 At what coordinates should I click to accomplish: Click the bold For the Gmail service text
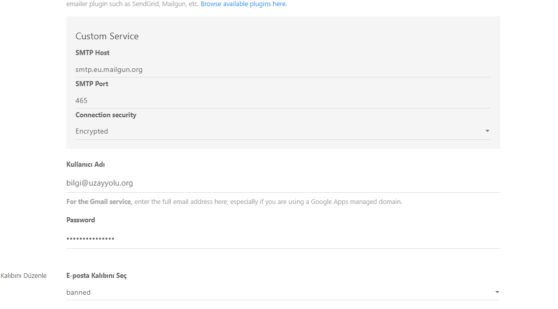click(99, 202)
